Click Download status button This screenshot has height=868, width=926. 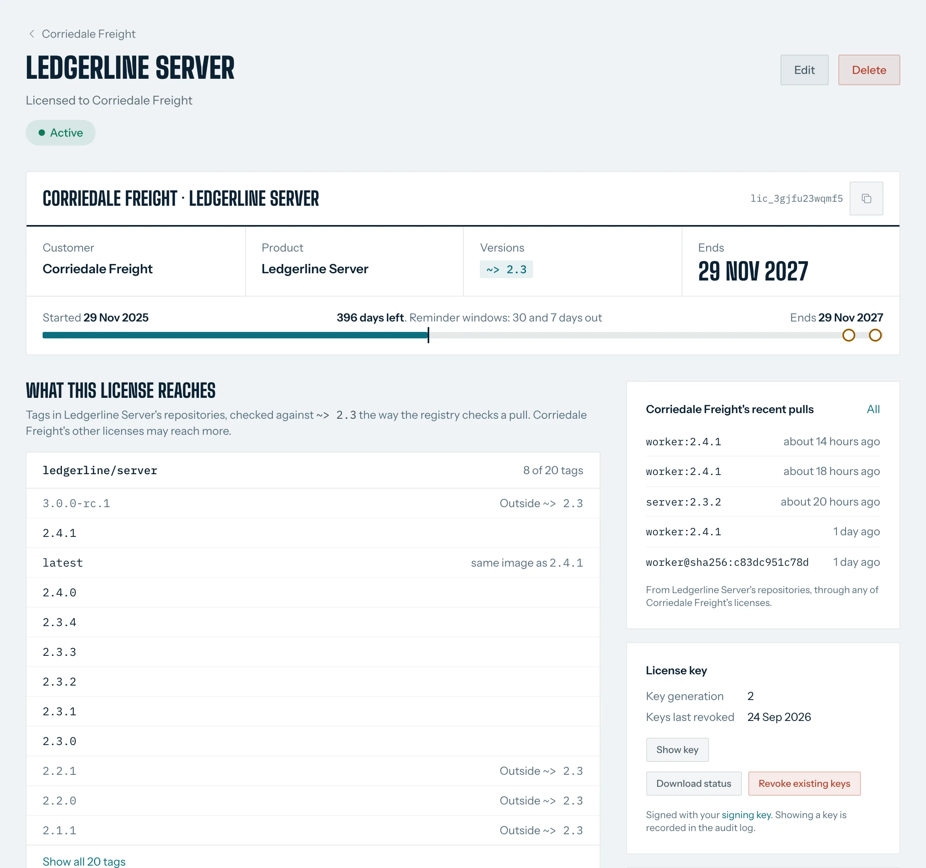[693, 784]
